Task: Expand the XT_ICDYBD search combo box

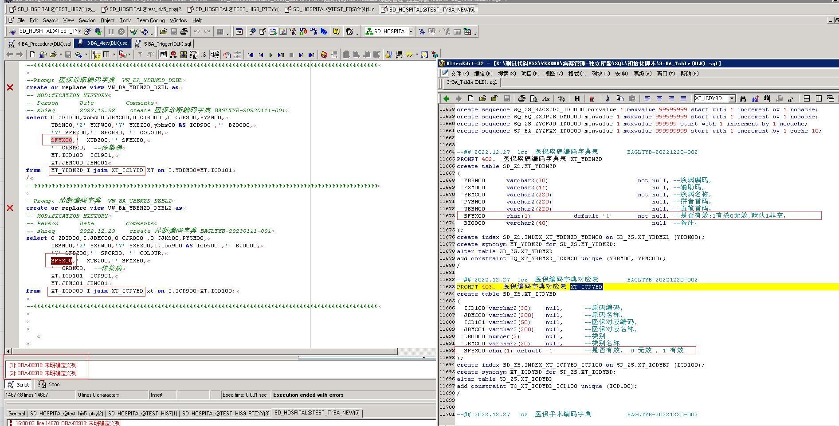Action: [732, 98]
